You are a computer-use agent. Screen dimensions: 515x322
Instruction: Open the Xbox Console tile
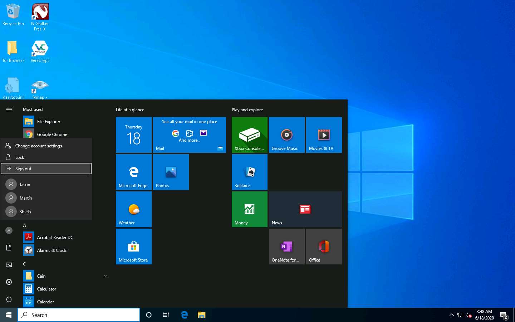pos(250,135)
